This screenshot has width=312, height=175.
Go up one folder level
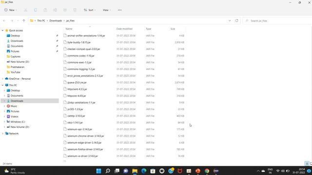point(24,20)
